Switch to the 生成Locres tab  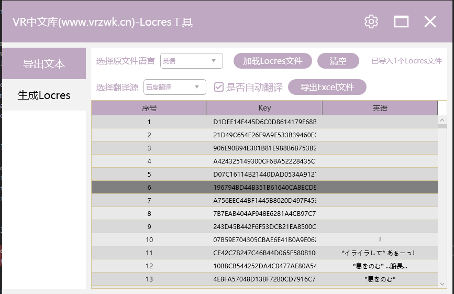pyautogui.click(x=44, y=95)
